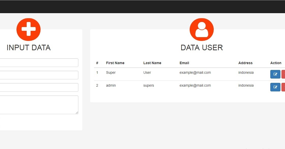Delete the Super User row with red button

point(283,74)
